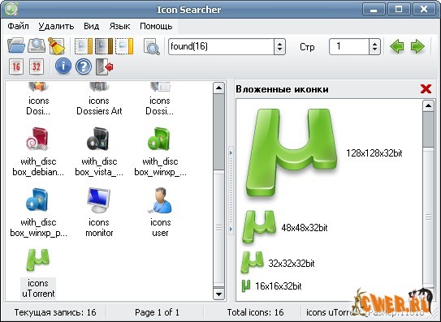Click up arrow of embedded icons scrollbar
The image size is (441, 322).
coord(428,105)
